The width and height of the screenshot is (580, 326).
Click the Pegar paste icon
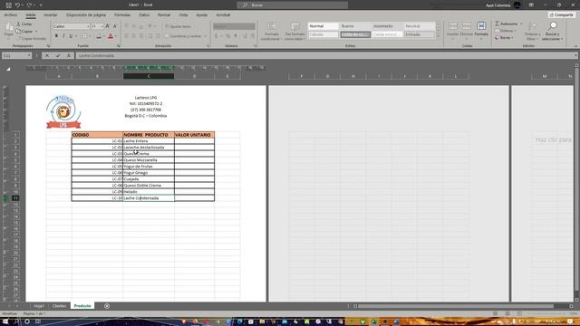[9, 27]
